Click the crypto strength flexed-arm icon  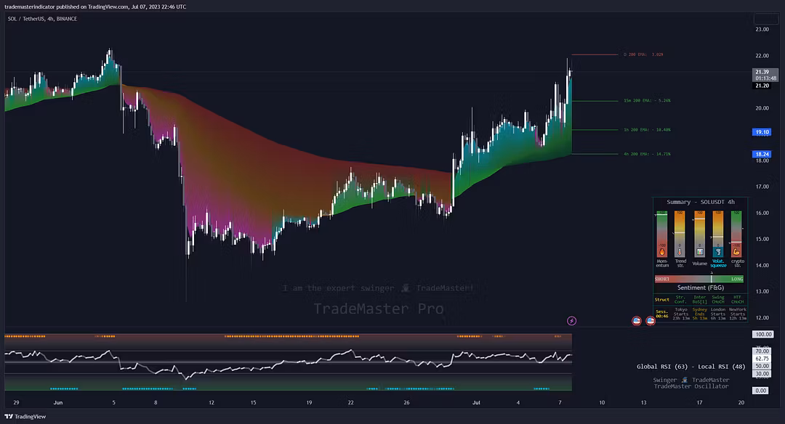[737, 252]
